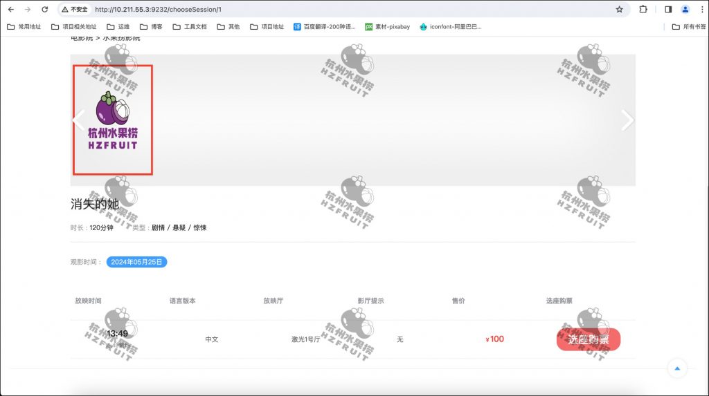Click the 放映时间 column header
Screen dimensions: 709x396
coord(88,301)
